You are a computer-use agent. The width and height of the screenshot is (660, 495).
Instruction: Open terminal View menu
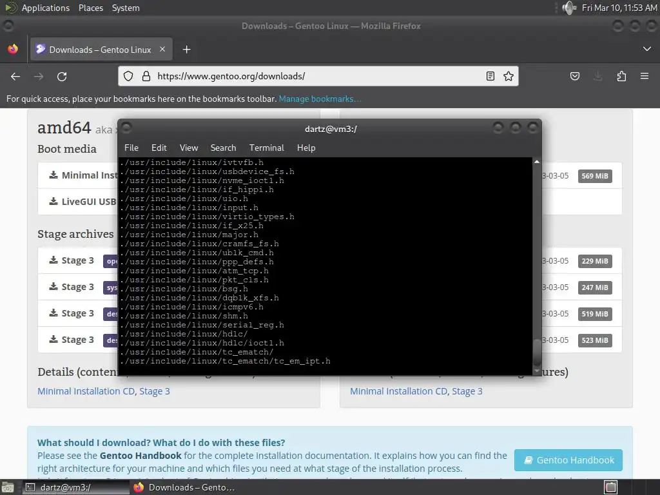coord(189,148)
